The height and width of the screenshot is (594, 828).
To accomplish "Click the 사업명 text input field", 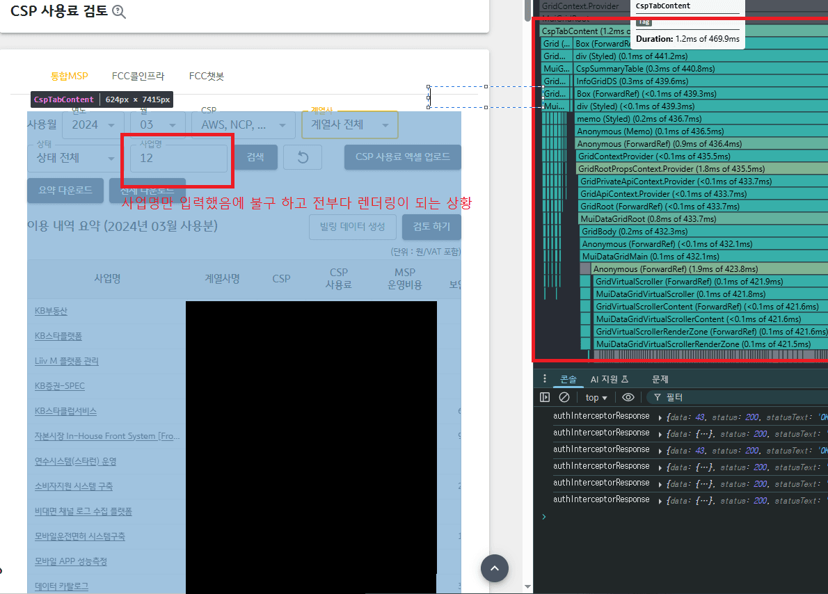I will point(179,159).
